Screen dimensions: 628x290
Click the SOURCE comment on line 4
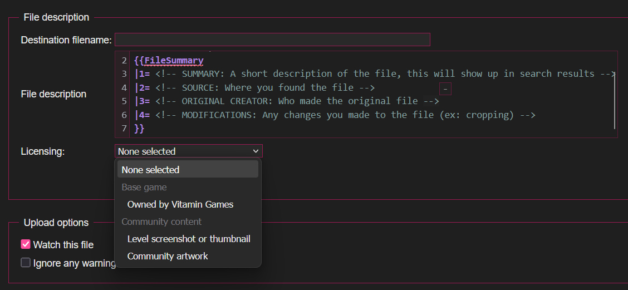pos(265,87)
